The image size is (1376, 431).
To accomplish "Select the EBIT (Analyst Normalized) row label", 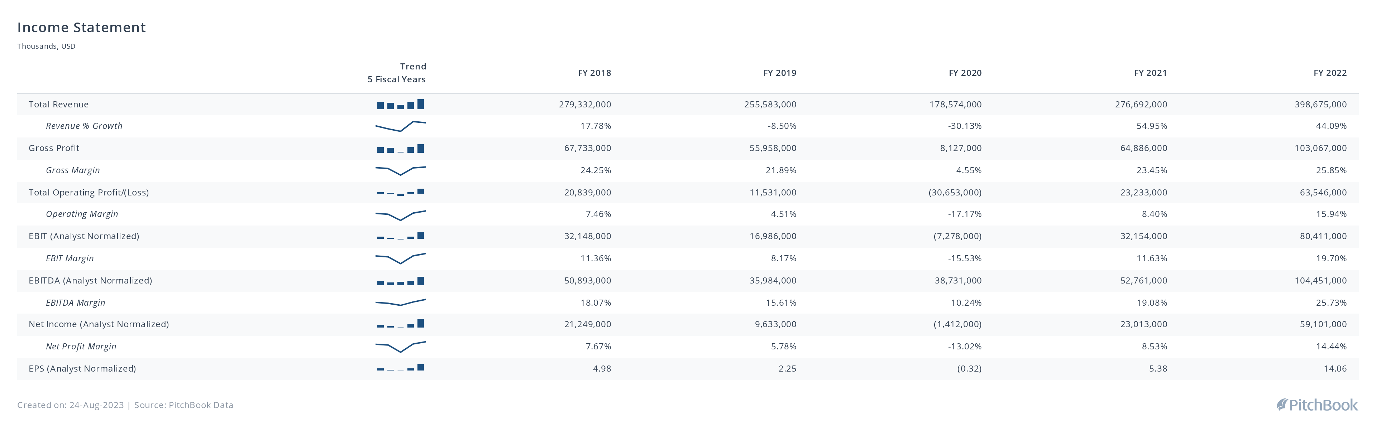I will tap(84, 236).
